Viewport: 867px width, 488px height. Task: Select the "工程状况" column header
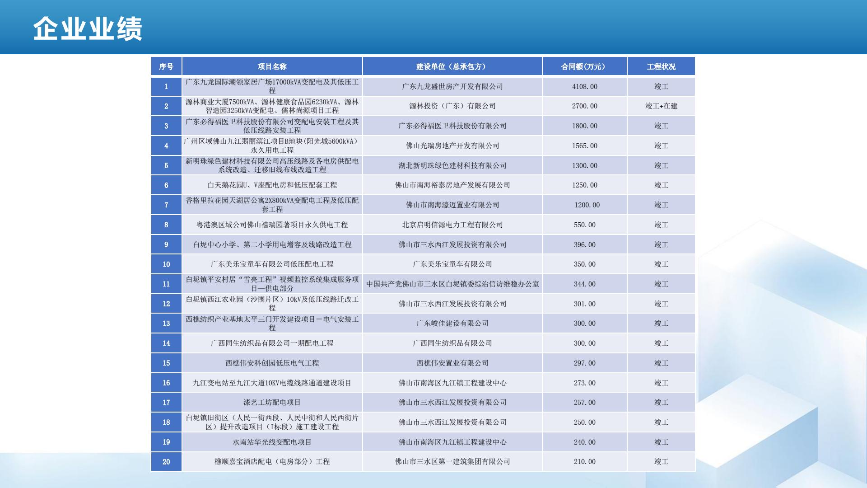661,66
